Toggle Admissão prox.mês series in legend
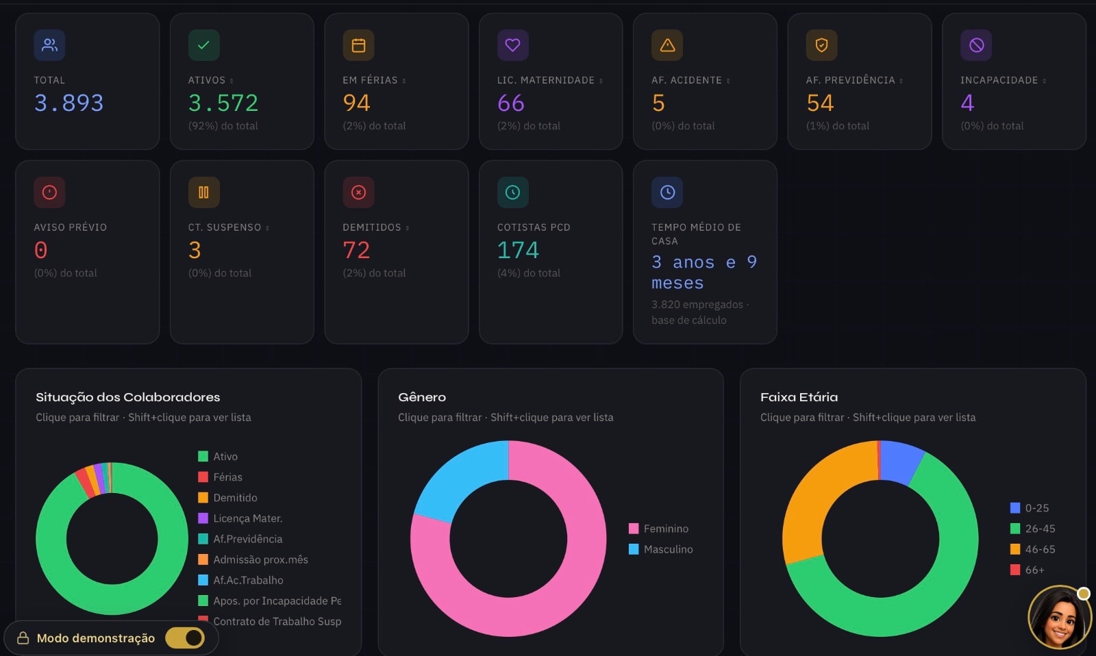Screen dimensions: 1096x656 tap(253, 559)
